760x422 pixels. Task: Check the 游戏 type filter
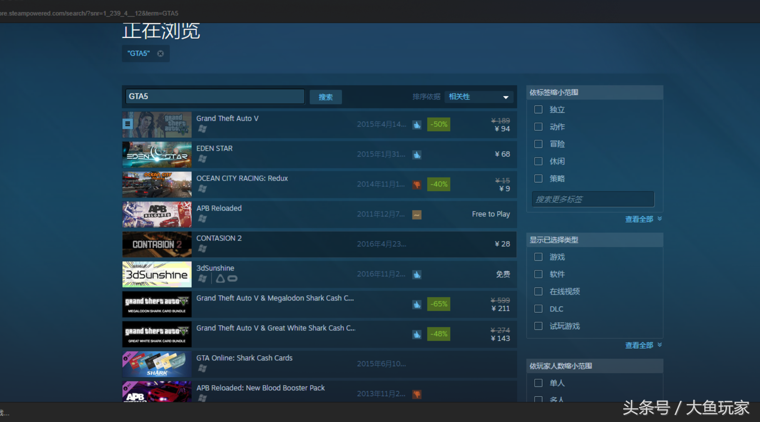pos(538,257)
